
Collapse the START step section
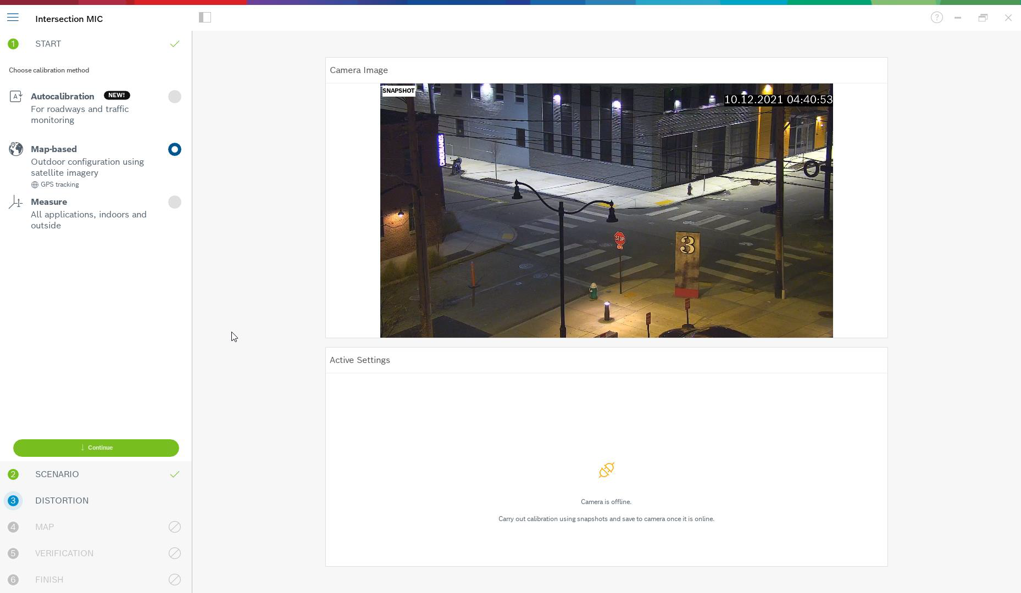tap(48, 44)
